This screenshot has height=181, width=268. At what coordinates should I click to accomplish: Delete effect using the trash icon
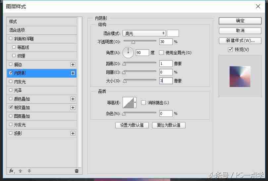click(x=77, y=171)
